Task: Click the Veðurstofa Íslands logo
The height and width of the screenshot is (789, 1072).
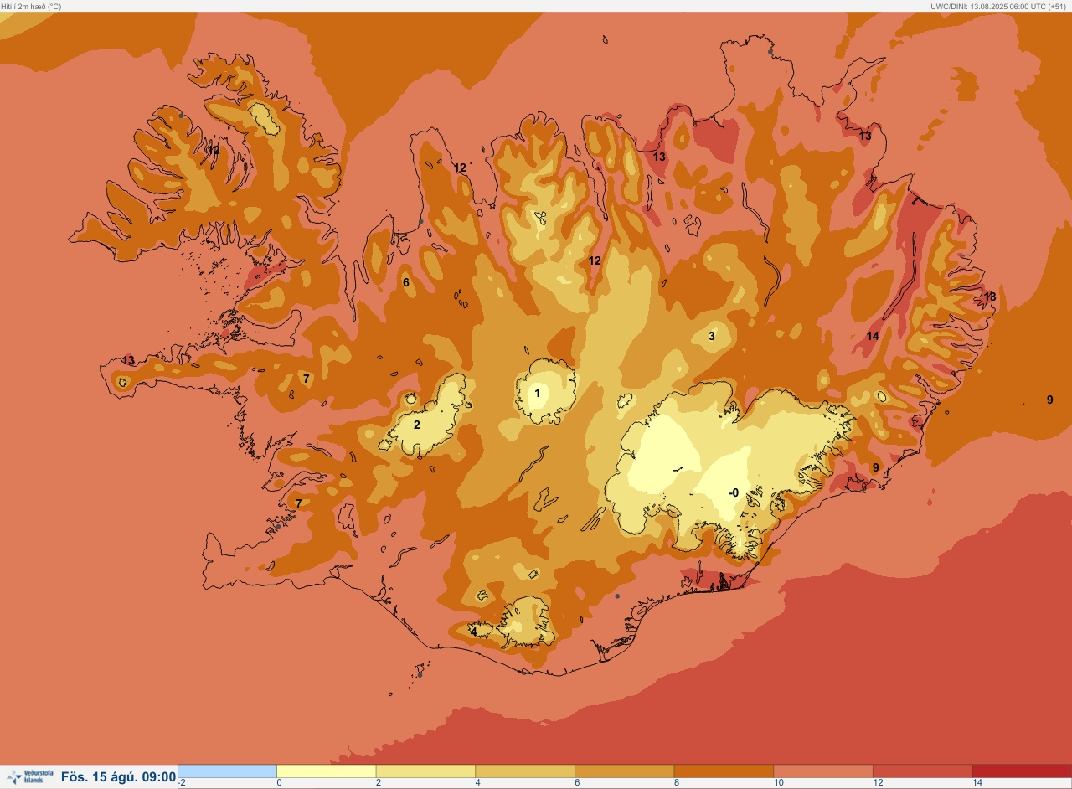Action: coord(28,777)
